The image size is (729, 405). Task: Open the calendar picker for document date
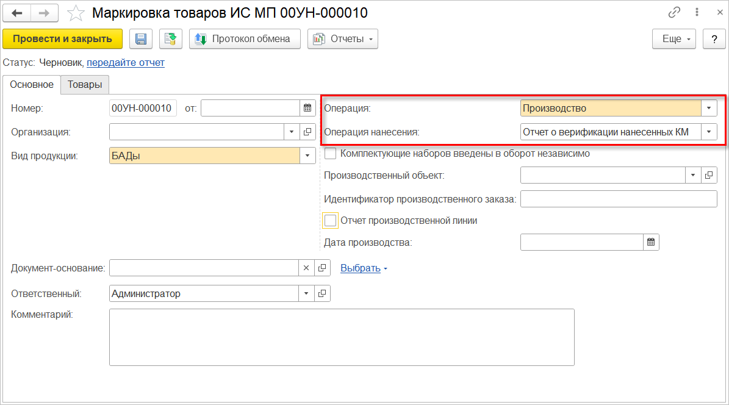[307, 109]
